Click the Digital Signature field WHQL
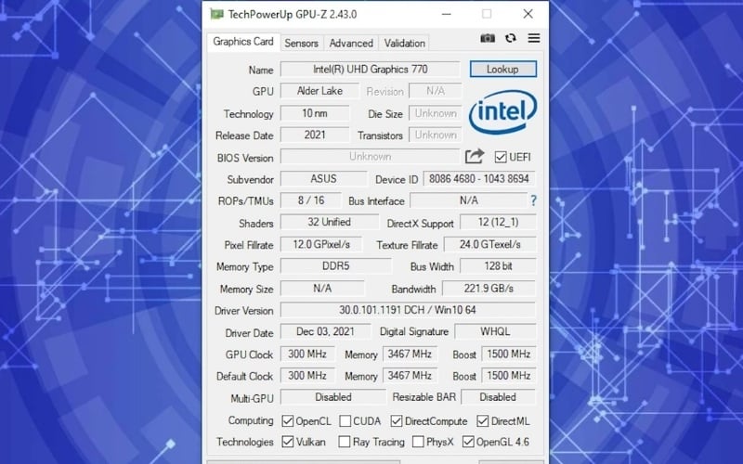743x464 pixels. click(495, 331)
